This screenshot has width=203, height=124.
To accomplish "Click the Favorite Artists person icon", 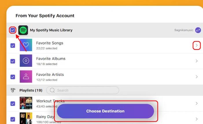I will 26,77.
